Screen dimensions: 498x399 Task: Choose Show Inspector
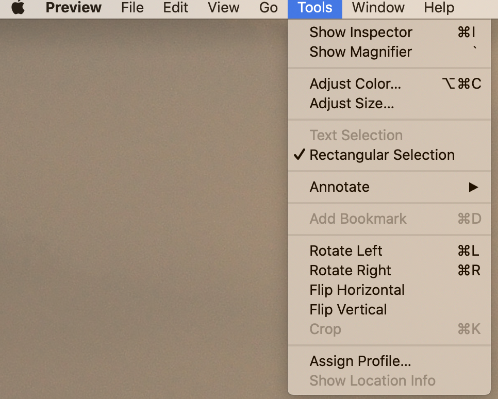click(361, 32)
